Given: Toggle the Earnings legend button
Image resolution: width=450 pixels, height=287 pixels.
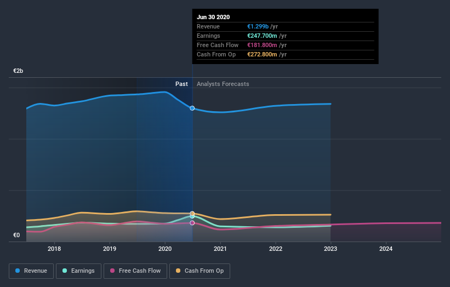Looking at the screenshot, I should click(x=78, y=271).
